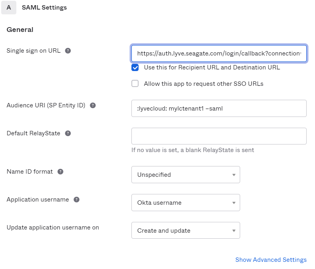Click the Name ID format help icon

coord(61,172)
